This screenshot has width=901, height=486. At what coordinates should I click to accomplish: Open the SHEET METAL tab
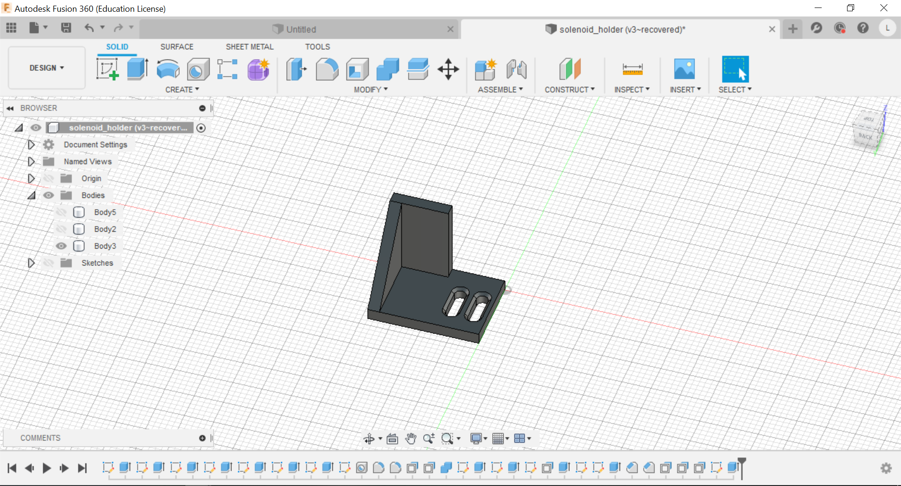coord(249,47)
